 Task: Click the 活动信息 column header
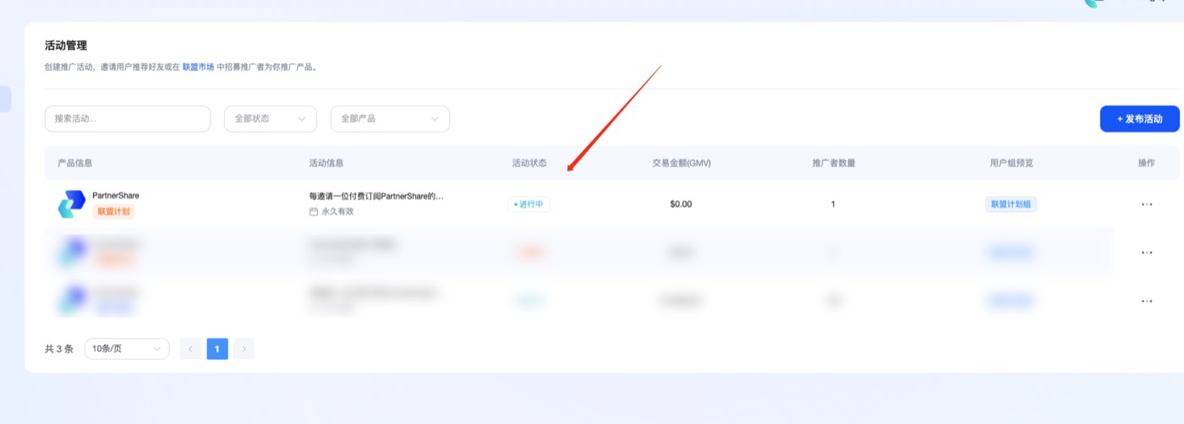click(326, 163)
